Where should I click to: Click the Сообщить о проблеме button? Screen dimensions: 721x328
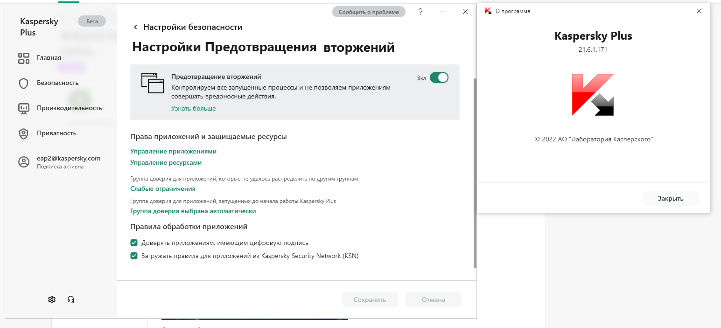point(369,12)
